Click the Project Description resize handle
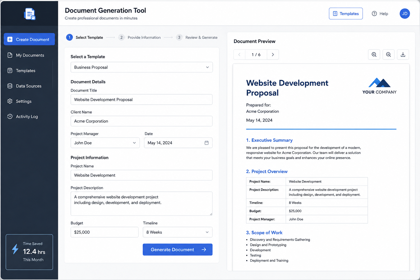This screenshot has width=420, height=280. 211,214
